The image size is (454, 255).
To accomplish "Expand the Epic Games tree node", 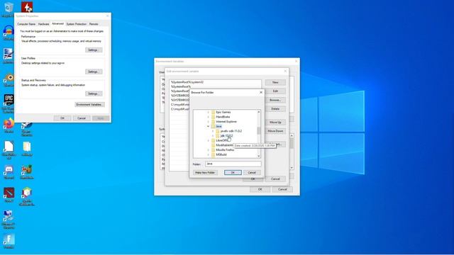I will tap(208, 112).
